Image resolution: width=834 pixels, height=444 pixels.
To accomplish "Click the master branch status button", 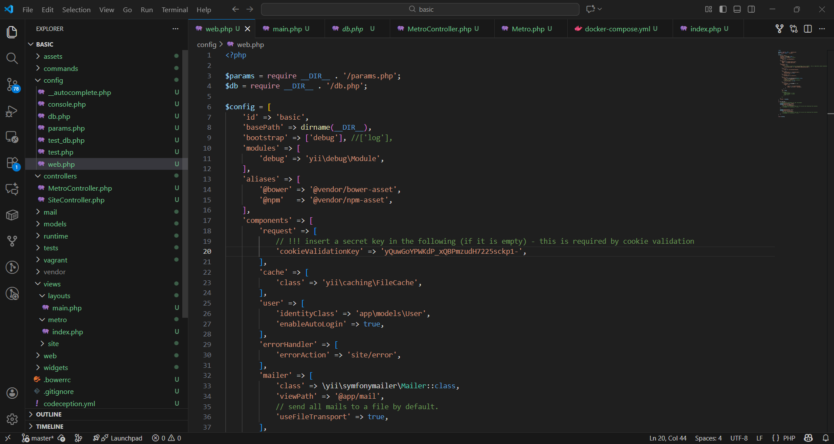I will tap(38, 438).
